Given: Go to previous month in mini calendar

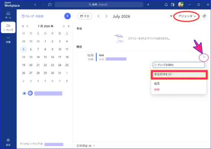Looking at the screenshot, I should (x=28, y=26).
